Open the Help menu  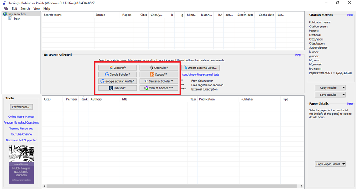pos(47,9)
